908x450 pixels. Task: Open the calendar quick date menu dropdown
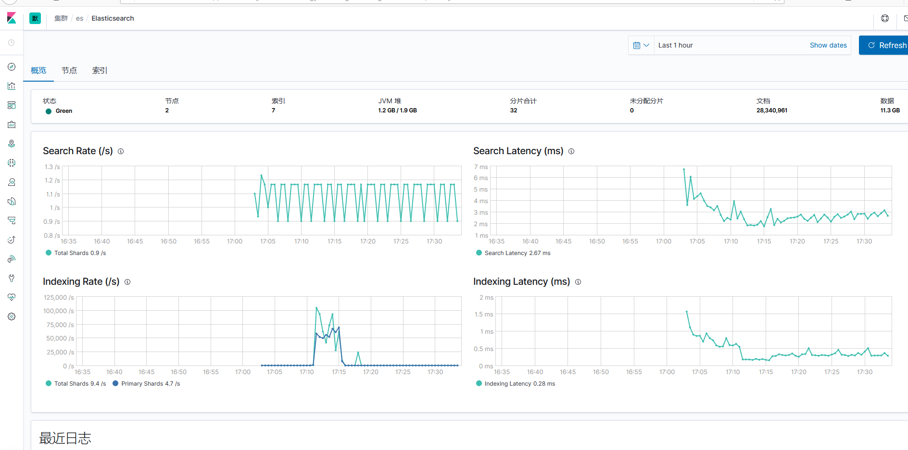[641, 45]
